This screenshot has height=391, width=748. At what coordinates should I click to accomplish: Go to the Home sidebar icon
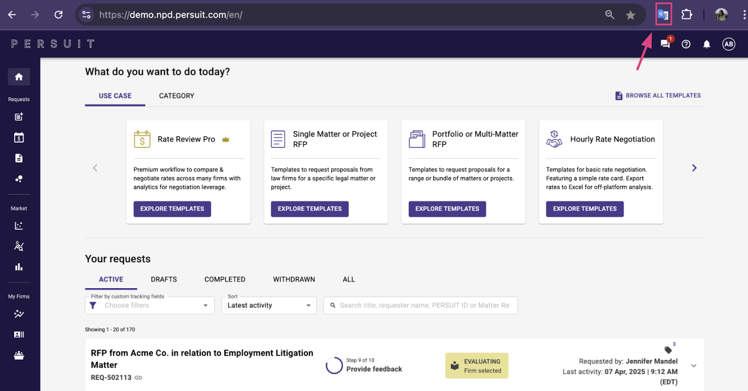(x=19, y=77)
